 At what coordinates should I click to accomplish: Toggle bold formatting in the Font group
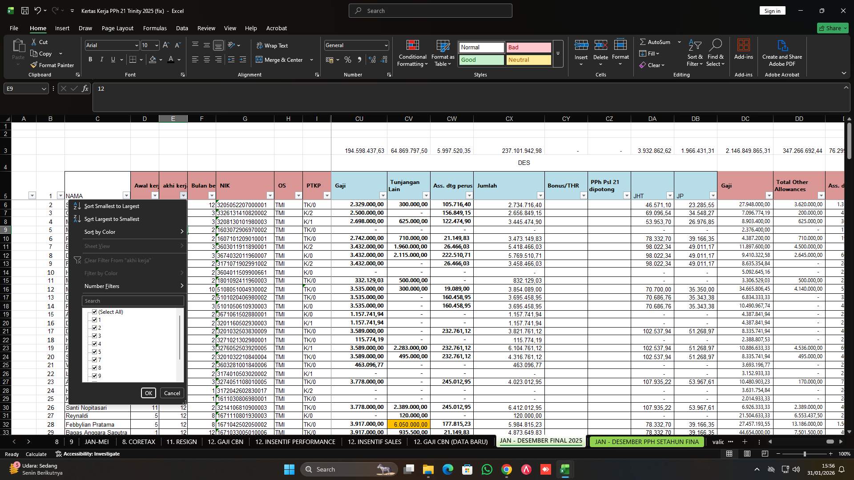click(90, 59)
